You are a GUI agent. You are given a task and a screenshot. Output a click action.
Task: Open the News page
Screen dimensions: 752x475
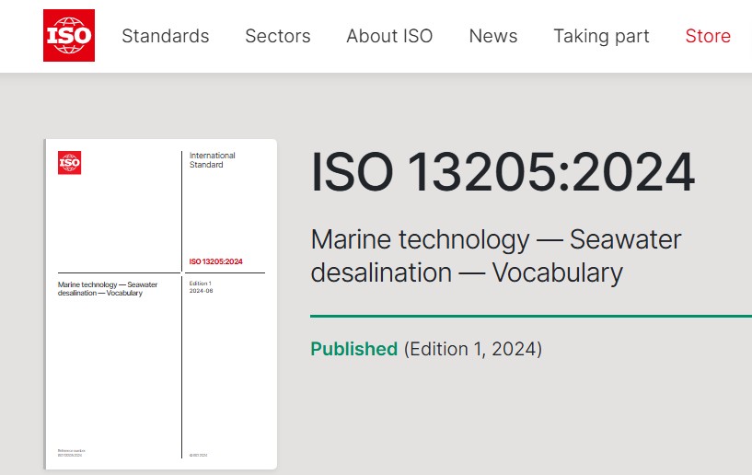tap(493, 36)
